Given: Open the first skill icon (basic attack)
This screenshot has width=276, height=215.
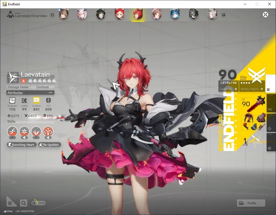Looking at the screenshot, I should point(12,131).
